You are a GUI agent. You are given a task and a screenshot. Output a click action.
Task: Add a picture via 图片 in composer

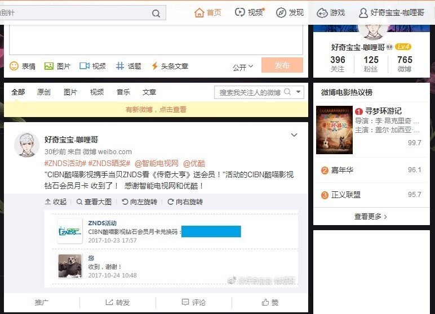[57, 66]
